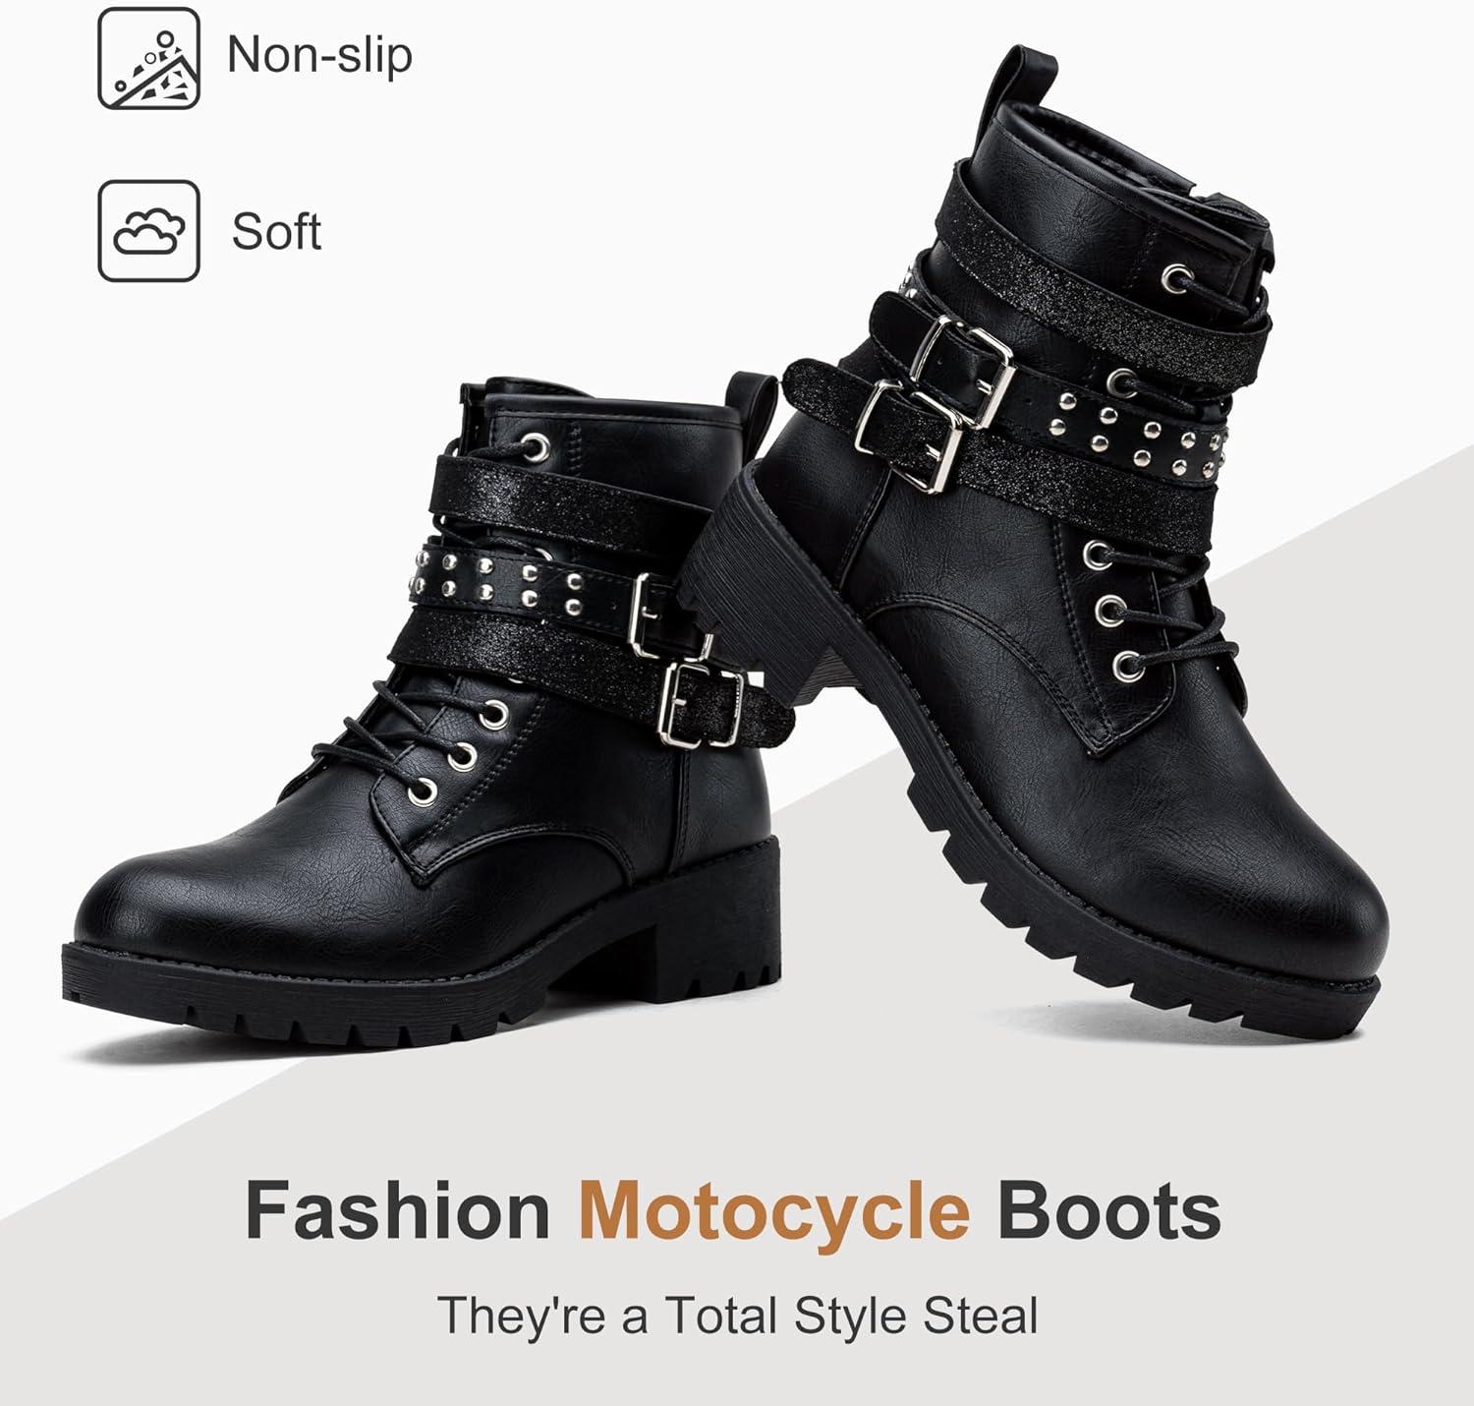Select the "Soft" feature label

(x=276, y=232)
